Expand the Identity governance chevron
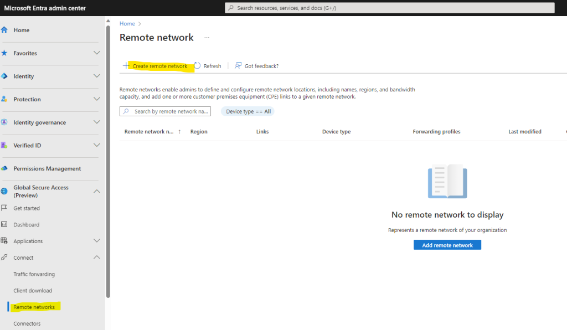Image resolution: width=567 pixels, height=330 pixels. 96,122
